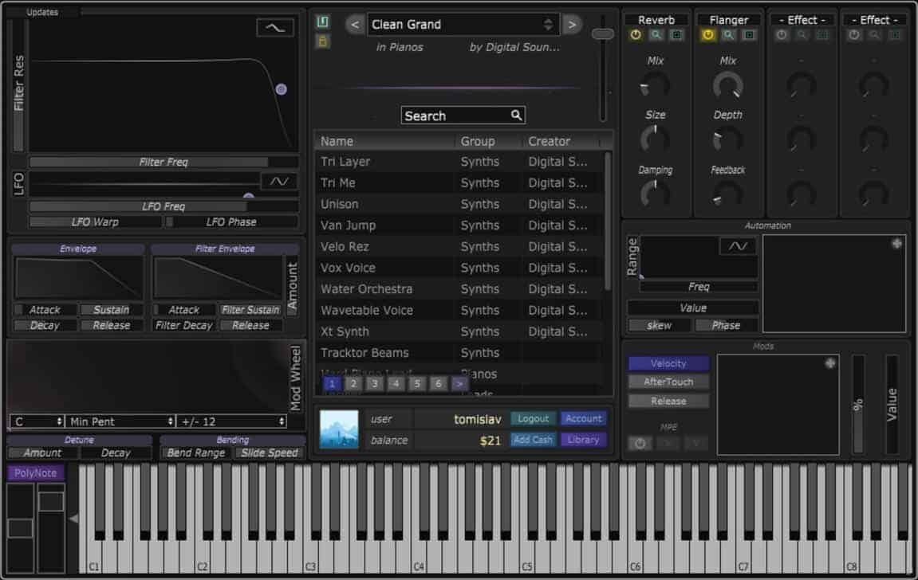The image size is (918, 580).
Task: Toggle power on fourth effect slot
Action: [x=853, y=35]
